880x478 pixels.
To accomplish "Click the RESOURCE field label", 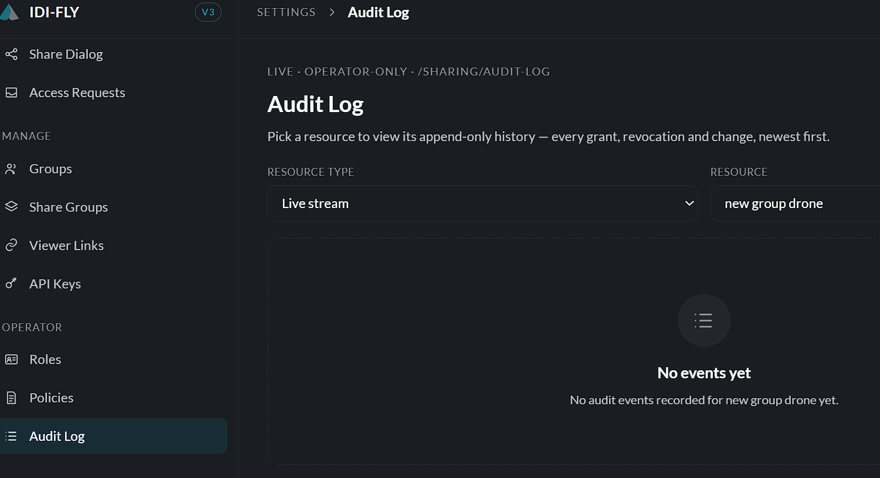I will click(739, 172).
